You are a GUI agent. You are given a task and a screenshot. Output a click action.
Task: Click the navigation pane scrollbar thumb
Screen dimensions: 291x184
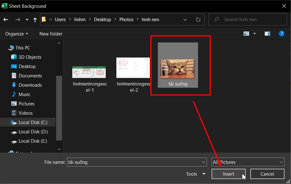click(59, 108)
